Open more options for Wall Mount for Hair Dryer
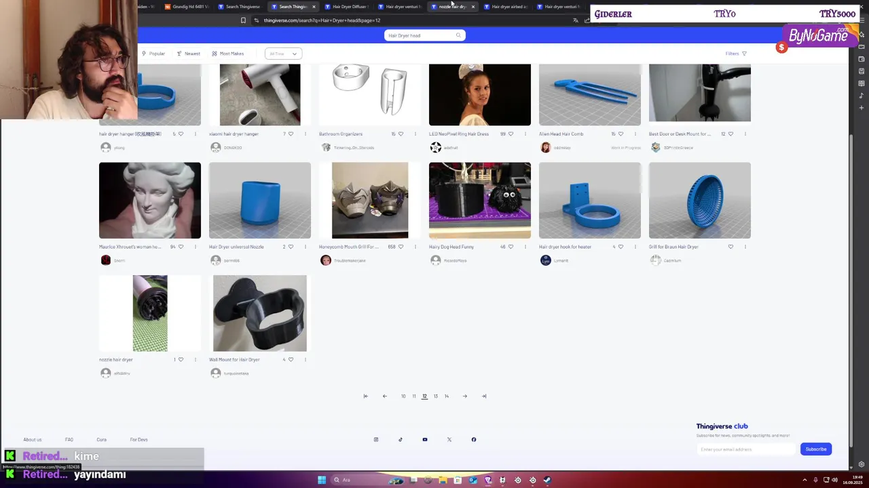This screenshot has width=869, height=488. click(305, 360)
